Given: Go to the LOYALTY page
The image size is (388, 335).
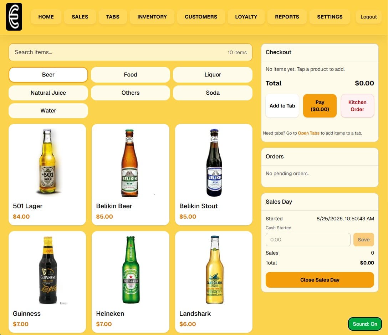Looking at the screenshot, I should pos(246,17).
